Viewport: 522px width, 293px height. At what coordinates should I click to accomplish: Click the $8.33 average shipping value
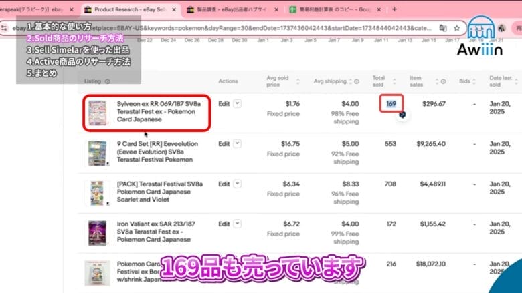click(x=351, y=184)
